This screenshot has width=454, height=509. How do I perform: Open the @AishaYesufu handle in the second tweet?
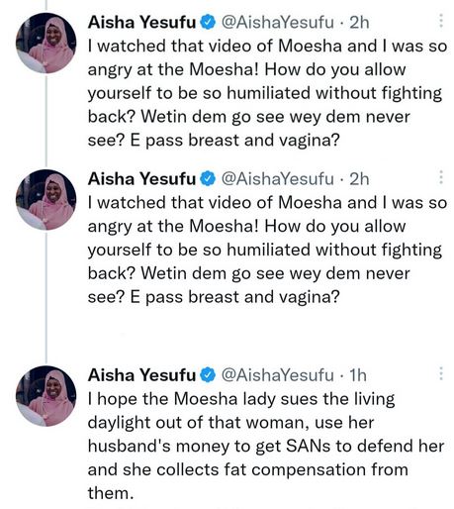(x=278, y=179)
